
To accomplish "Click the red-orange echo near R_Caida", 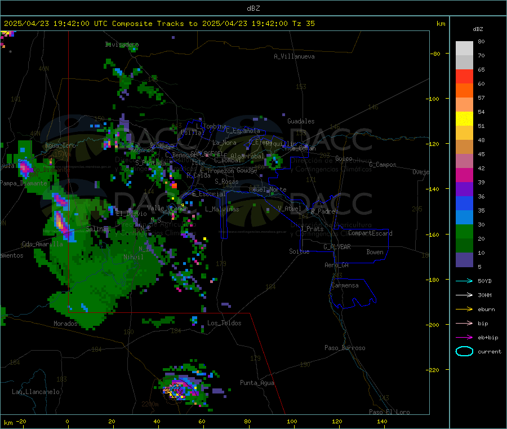I will (x=174, y=185).
